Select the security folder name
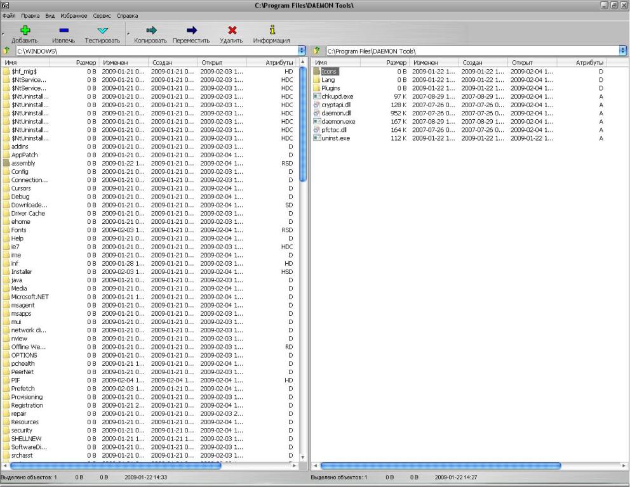The width and height of the screenshot is (630, 487). pos(22,431)
